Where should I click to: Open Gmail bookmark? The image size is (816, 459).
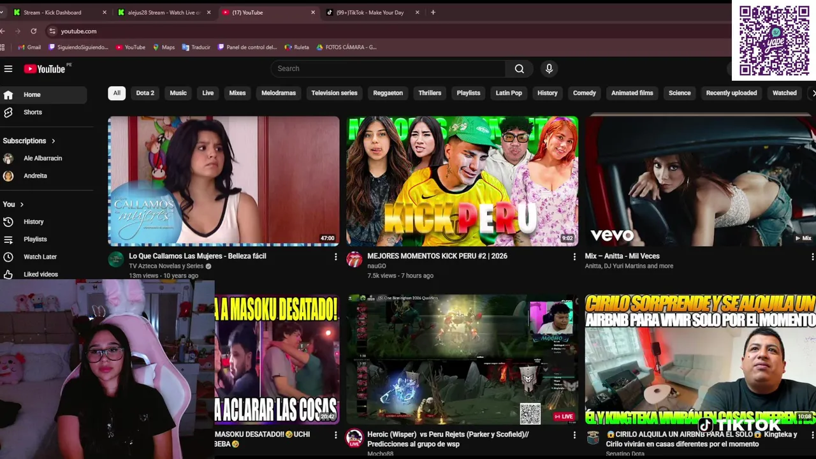point(29,47)
